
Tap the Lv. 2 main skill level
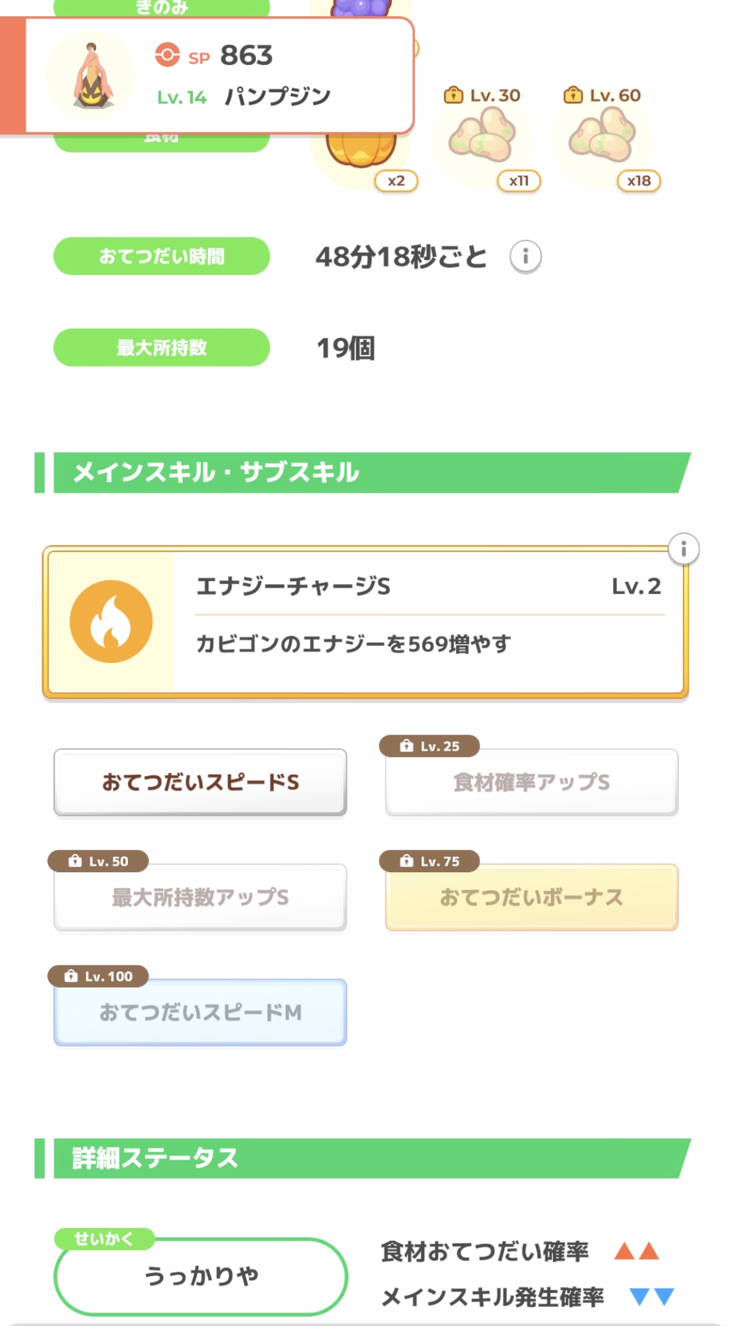pyautogui.click(x=636, y=586)
